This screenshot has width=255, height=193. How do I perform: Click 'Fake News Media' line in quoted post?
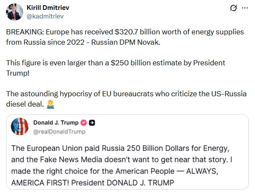pos(121,159)
